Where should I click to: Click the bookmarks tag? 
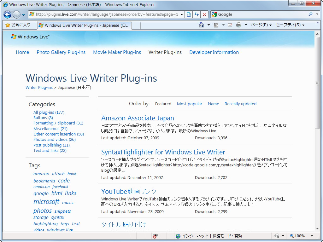click(44, 181)
